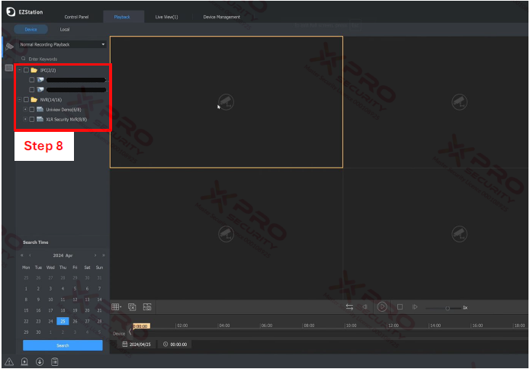Go to next month arrow in calendar
The width and height of the screenshot is (530, 369).
pyautogui.click(x=95, y=255)
